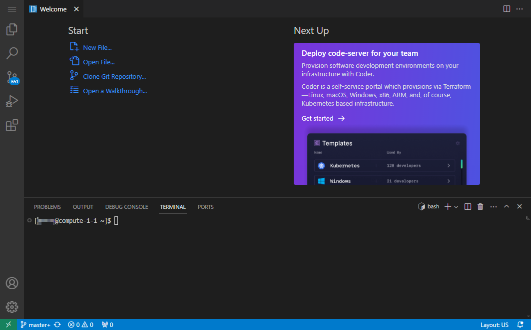Click the remote window indicator in status bar

click(8, 325)
